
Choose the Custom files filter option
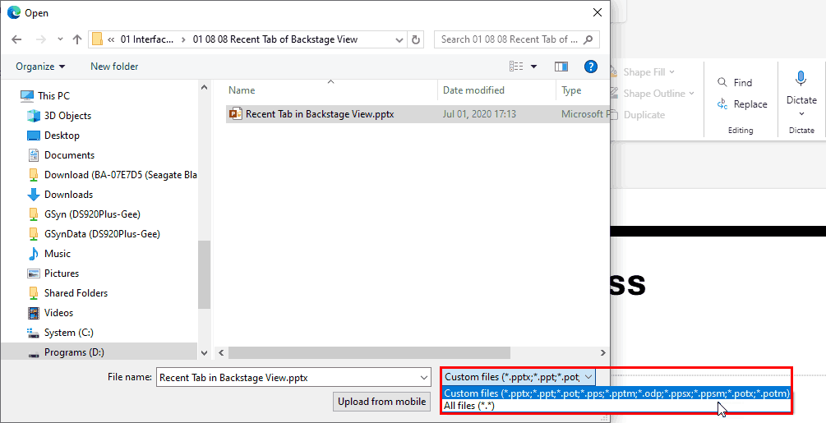point(616,393)
